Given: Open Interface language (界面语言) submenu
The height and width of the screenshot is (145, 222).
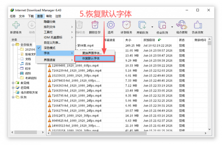Looking at the screenshot, I should 55,60.
